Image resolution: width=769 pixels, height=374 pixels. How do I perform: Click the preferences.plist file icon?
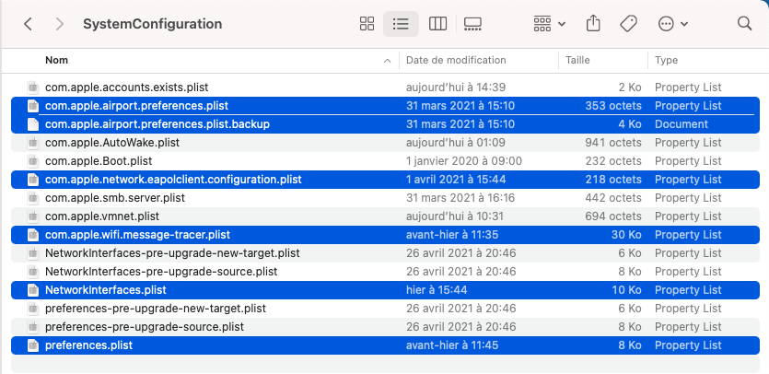(x=33, y=345)
